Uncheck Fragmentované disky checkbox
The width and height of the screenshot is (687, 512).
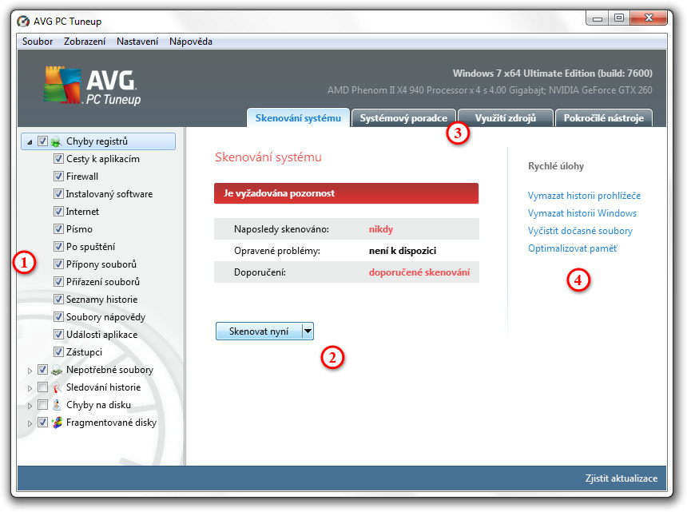42,423
